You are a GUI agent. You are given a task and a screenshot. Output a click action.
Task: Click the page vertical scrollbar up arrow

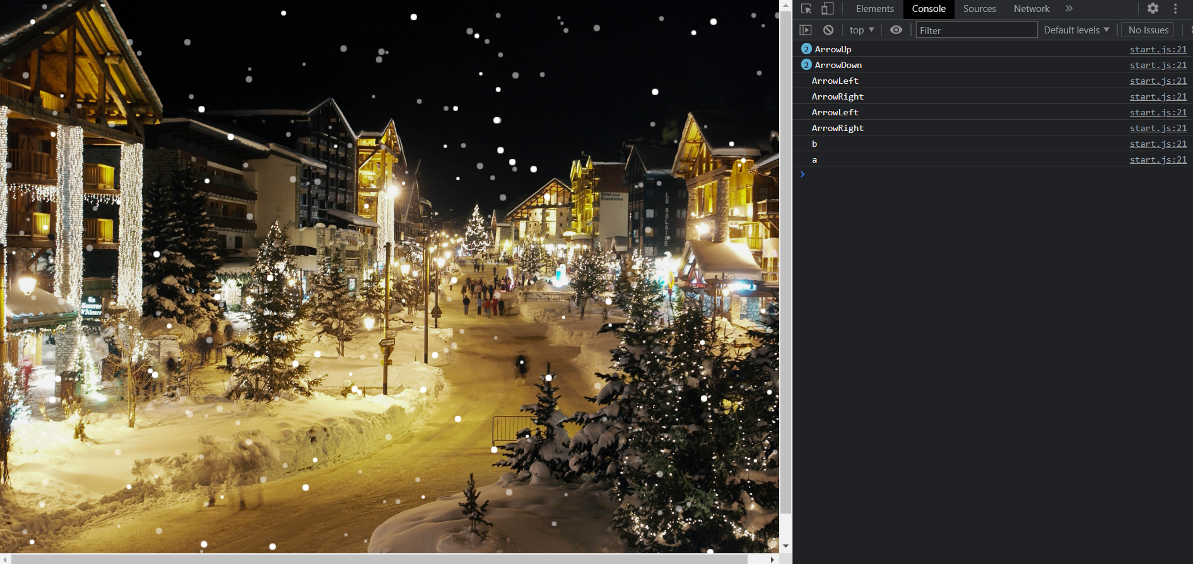(x=785, y=5)
